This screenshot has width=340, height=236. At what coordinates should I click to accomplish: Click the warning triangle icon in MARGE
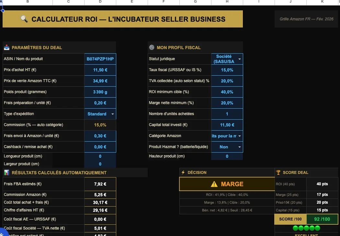[x=214, y=184]
